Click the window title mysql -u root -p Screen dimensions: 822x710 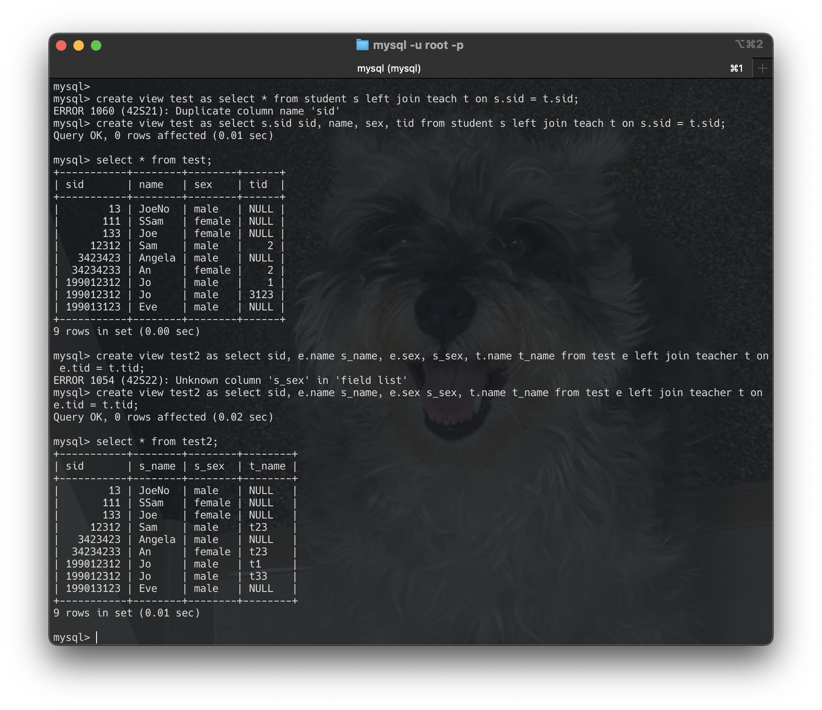pos(419,45)
